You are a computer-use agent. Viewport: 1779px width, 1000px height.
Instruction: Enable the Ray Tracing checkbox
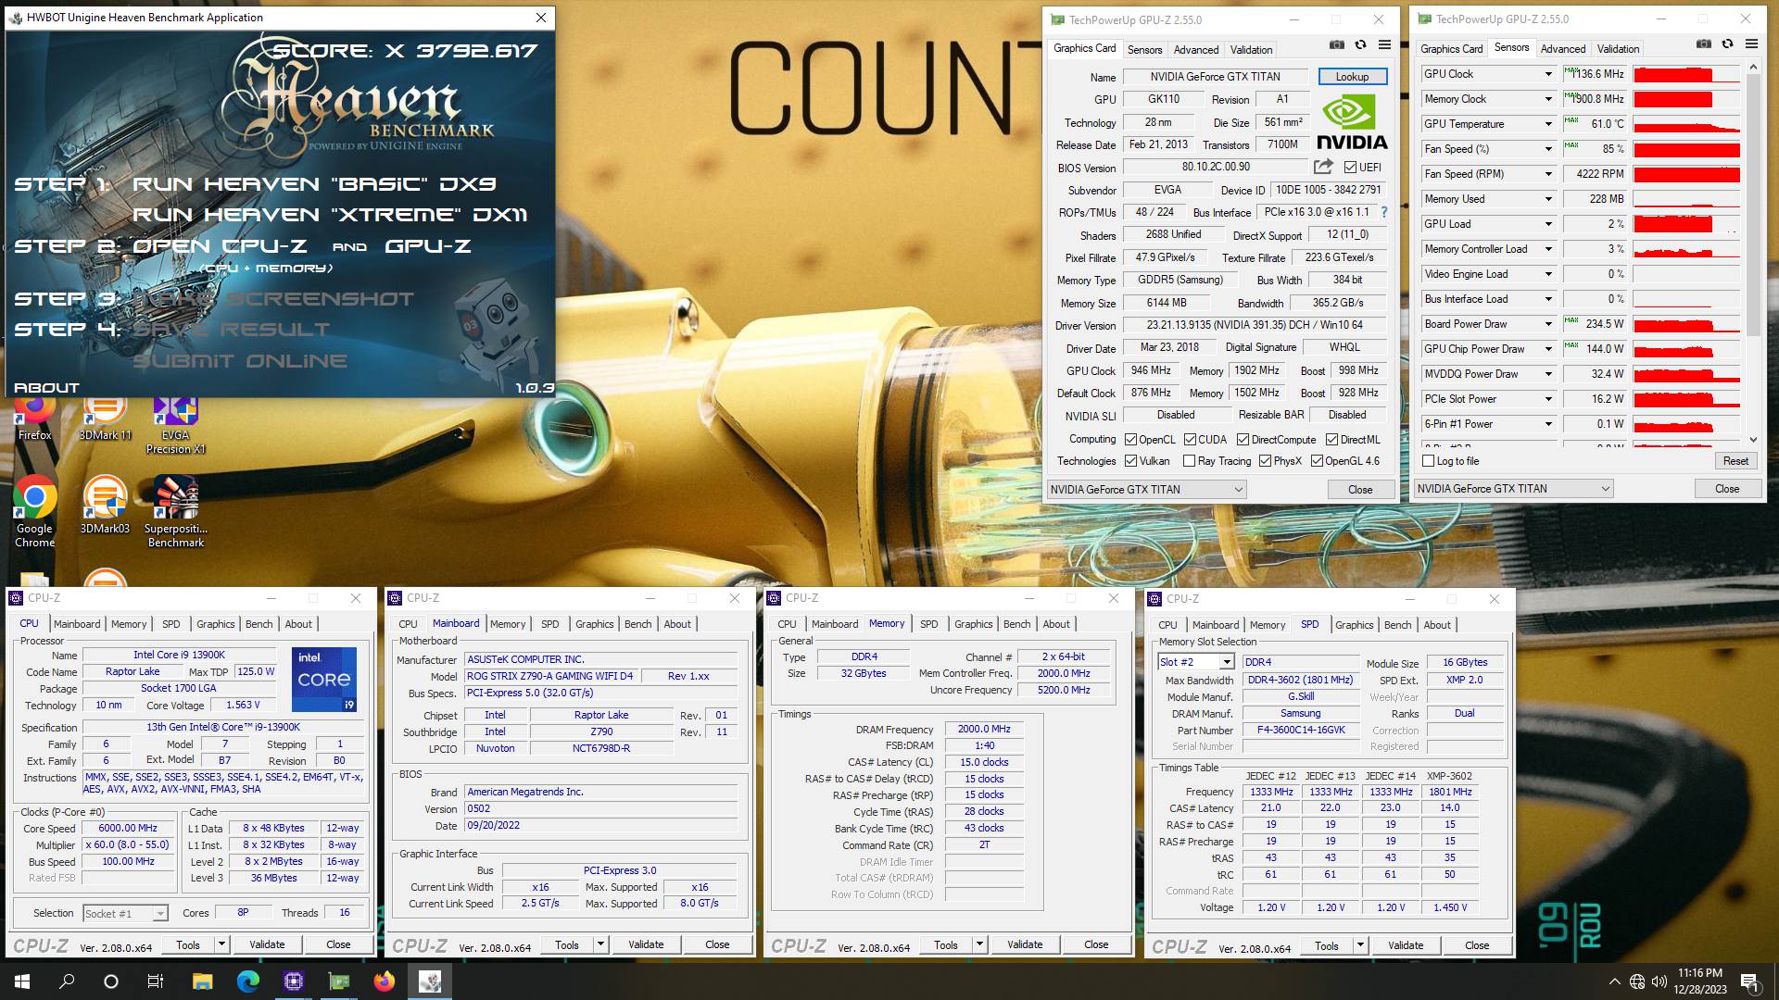click(x=1189, y=461)
